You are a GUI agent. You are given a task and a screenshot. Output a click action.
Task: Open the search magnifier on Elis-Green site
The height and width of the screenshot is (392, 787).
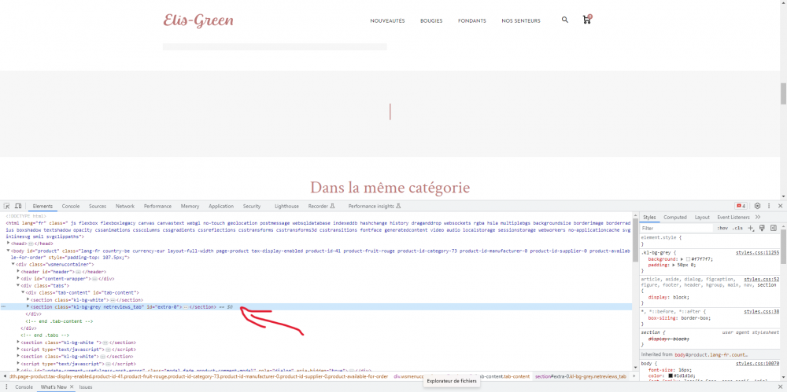(x=565, y=20)
